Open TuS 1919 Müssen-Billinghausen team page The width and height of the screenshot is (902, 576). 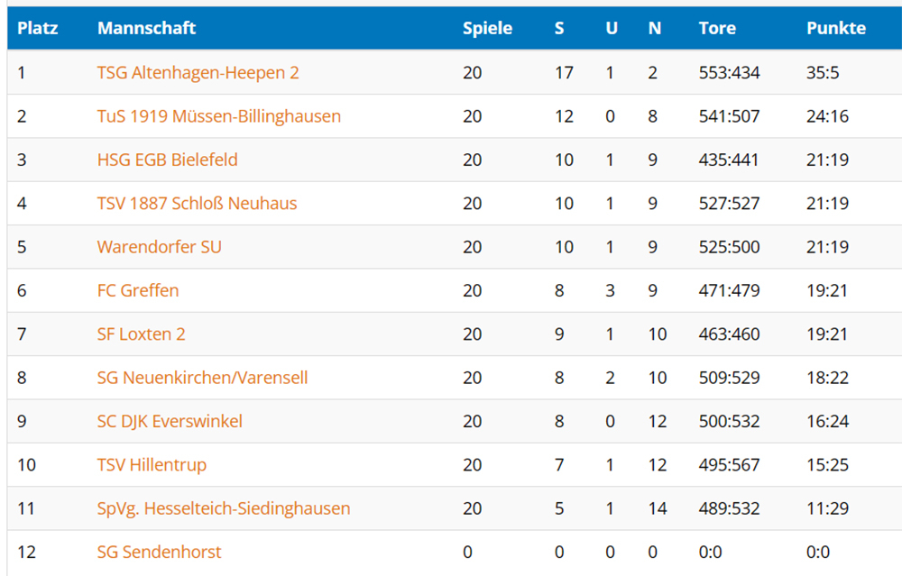pyautogui.click(x=218, y=116)
